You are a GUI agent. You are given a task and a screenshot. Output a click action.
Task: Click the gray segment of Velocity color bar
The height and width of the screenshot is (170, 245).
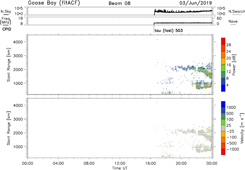223,128
